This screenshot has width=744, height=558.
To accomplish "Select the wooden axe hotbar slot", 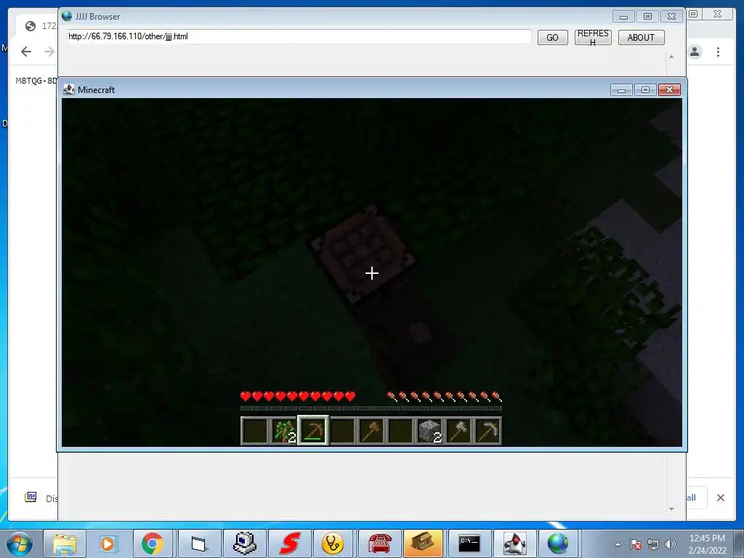I will coord(371,431).
